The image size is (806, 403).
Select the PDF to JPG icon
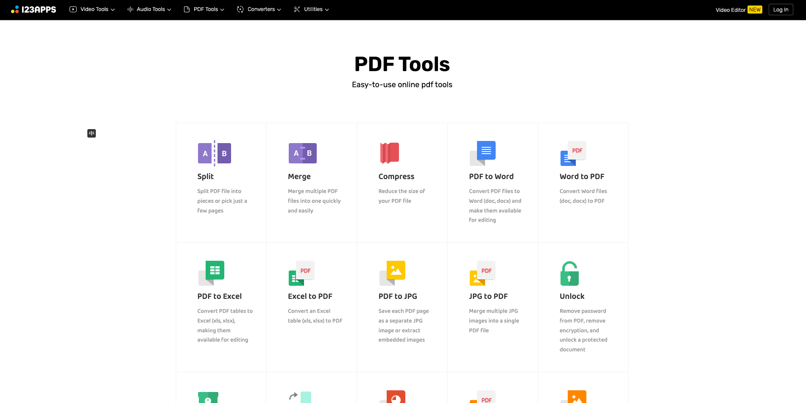392,273
